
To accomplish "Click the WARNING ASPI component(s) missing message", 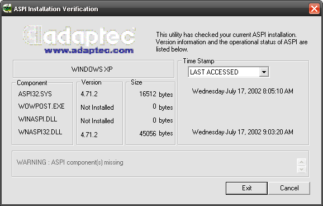I will click(70, 162).
